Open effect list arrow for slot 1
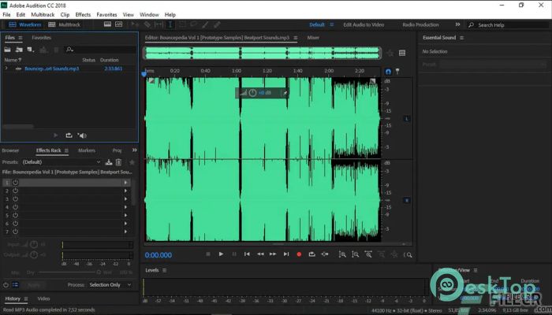The image size is (552, 315). [x=125, y=183]
